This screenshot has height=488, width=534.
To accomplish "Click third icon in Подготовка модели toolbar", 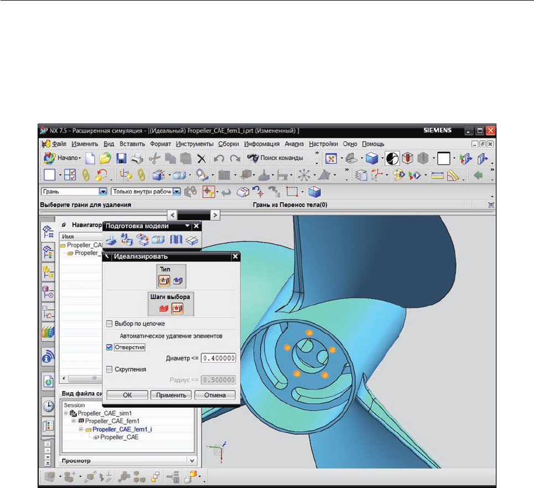I will click(x=142, y=240).
